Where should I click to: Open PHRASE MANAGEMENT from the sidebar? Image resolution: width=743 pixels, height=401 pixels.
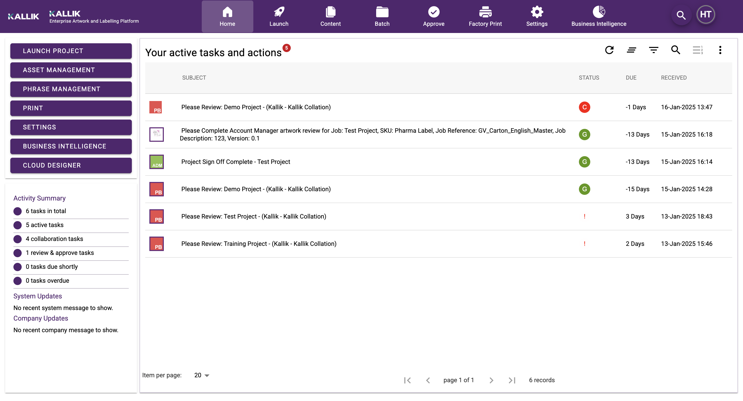[71, 89]
